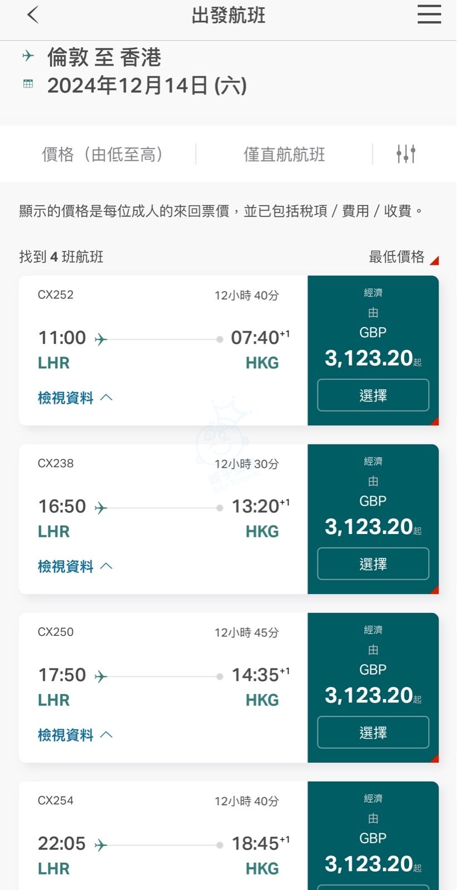Tap the CX254 flight card
This screenshot has width=457, height=890.
pos(163,834)
